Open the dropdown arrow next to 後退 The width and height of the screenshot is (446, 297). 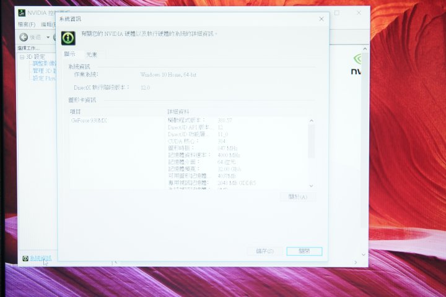(48, 38)
